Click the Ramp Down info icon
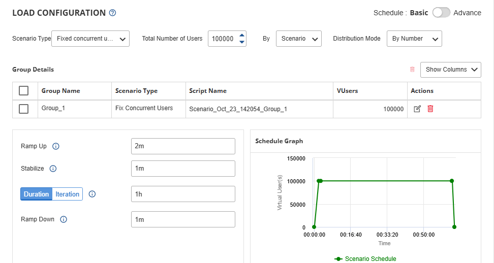494x263 pixels. 64,219
